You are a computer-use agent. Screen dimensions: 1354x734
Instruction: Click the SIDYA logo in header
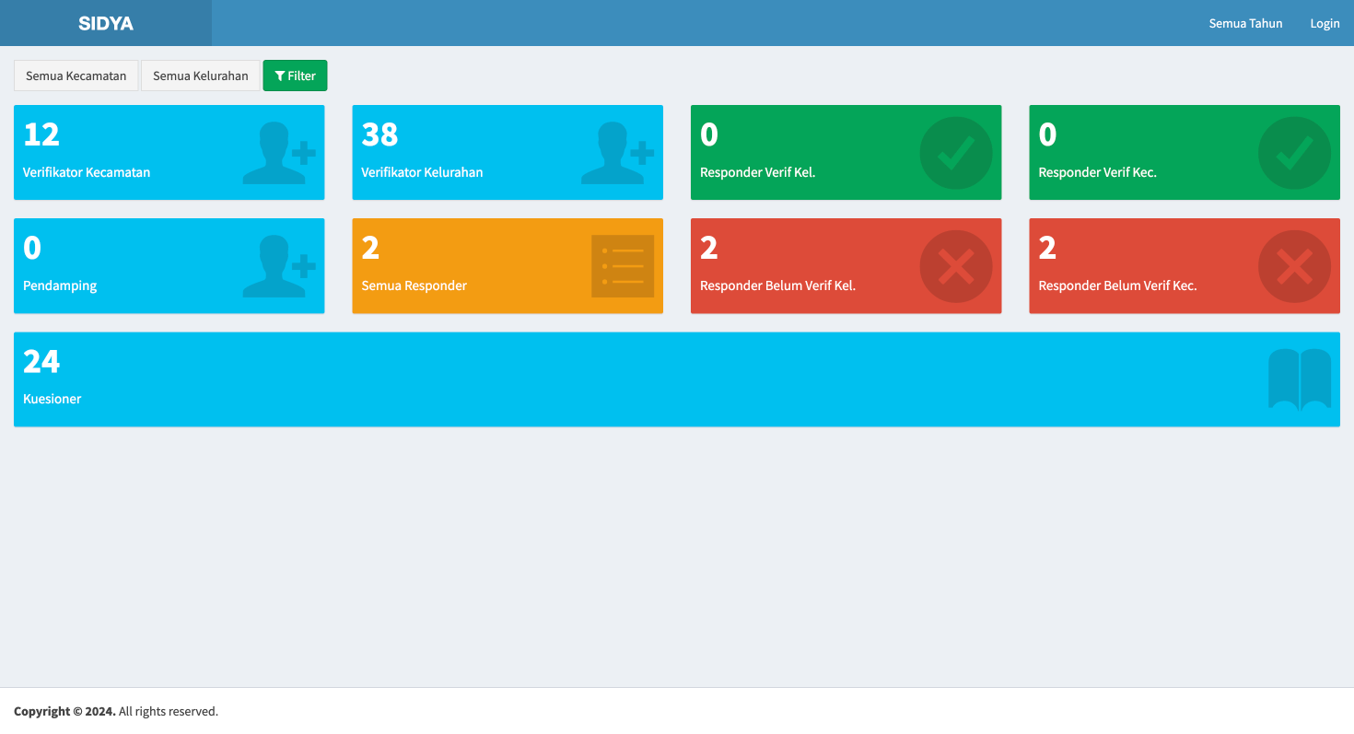point(106,23)
